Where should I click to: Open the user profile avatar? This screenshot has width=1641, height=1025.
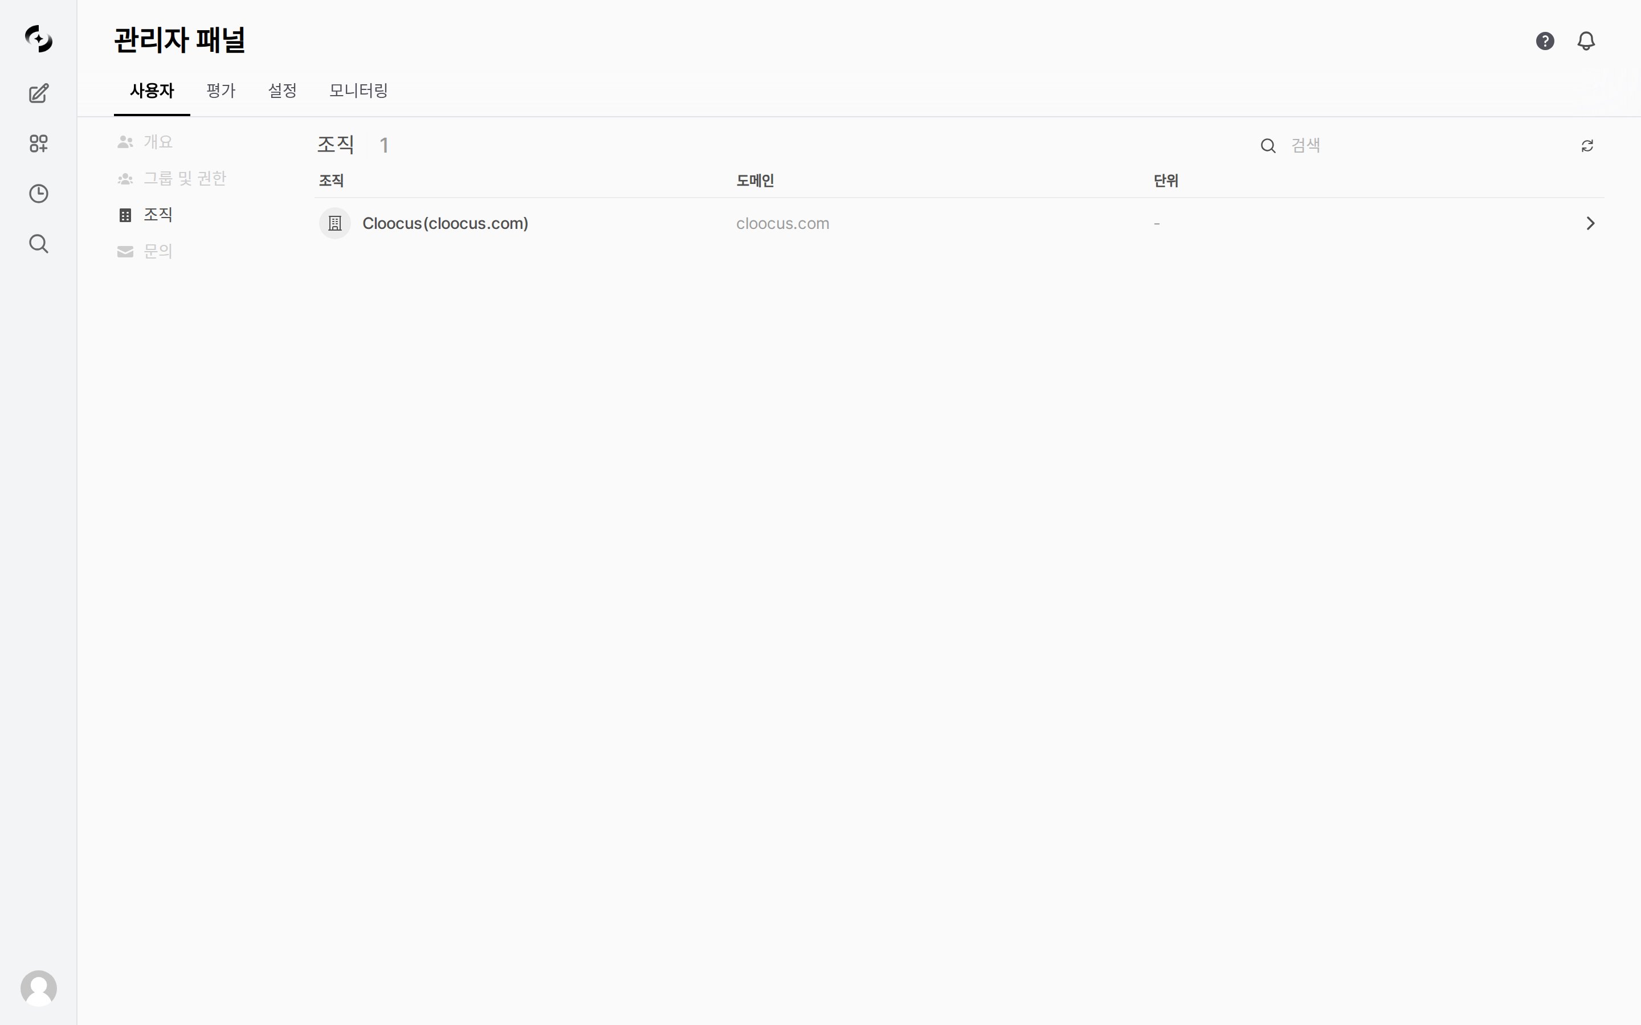pyautogui.click(x=39, y=989)
